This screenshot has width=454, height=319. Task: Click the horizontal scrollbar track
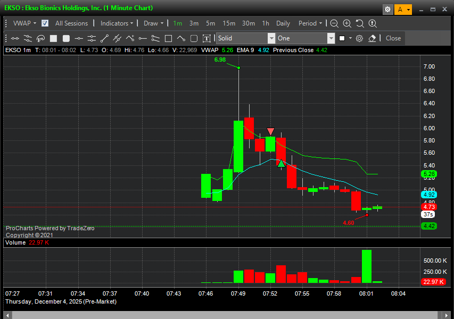[225, 315]
